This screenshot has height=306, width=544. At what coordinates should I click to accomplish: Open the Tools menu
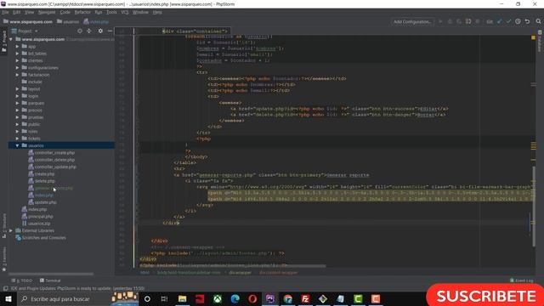click(x=111, y=12)
